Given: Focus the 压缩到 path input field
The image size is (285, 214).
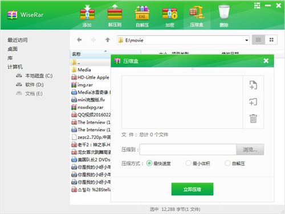Looking at the screenshot, I should tap(188, 150).
